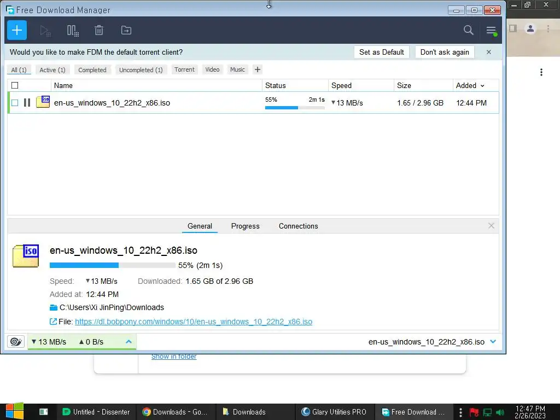Click the details panel progress bar
Image resolution: width=560 pixels, height=420 pixels.
click(113, 265)
